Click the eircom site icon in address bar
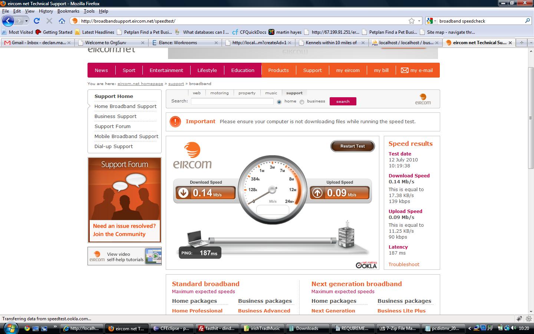Viewport: 534px width, 334px height. pyautogui.click(x=75, y=21)
